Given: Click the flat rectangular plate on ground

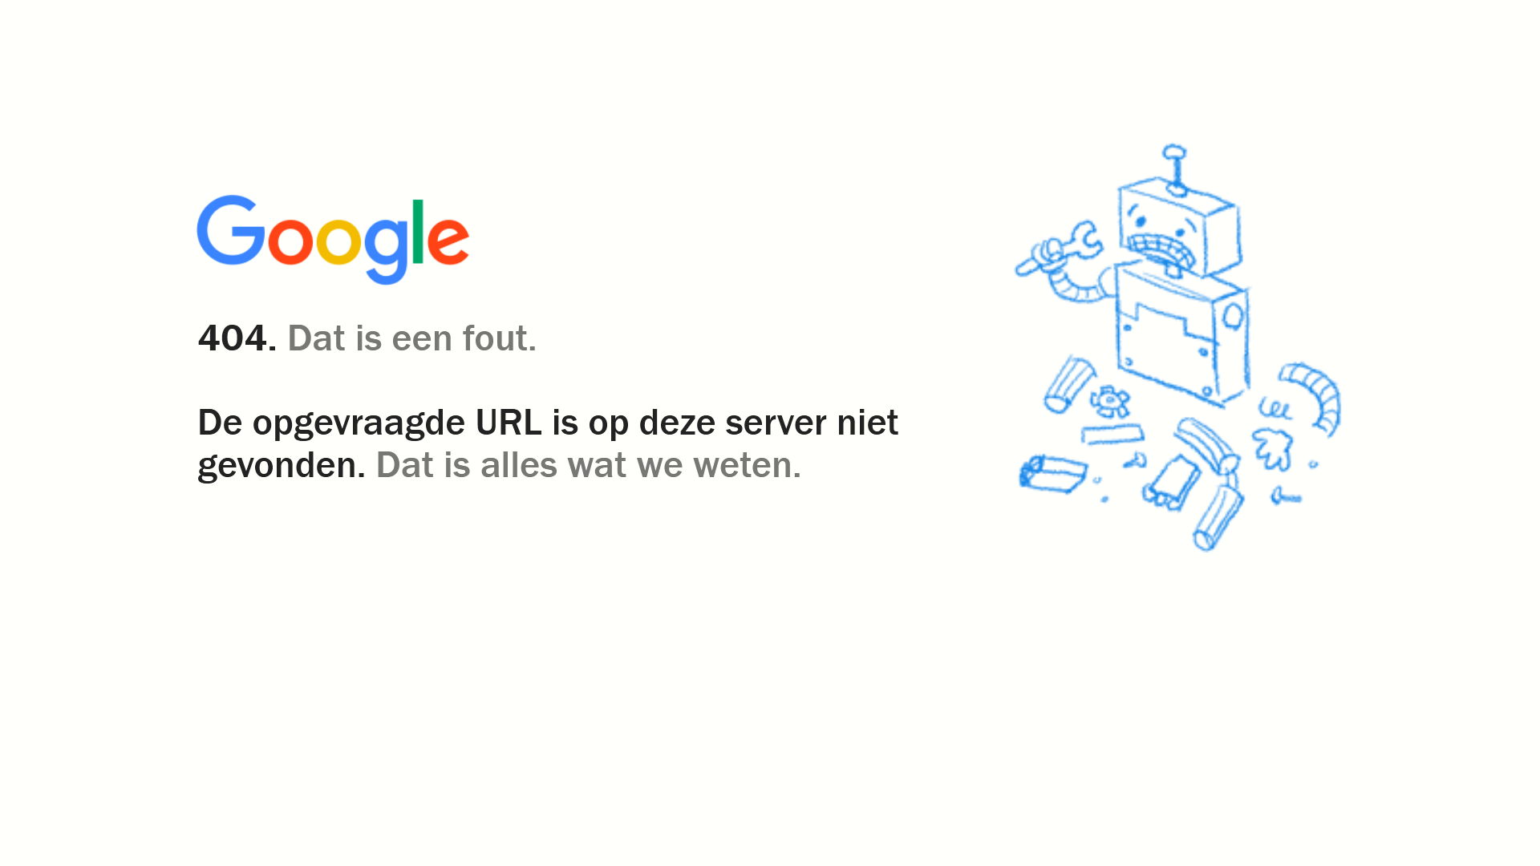Looking at the screenshot, I should (x=1112, y=435).
